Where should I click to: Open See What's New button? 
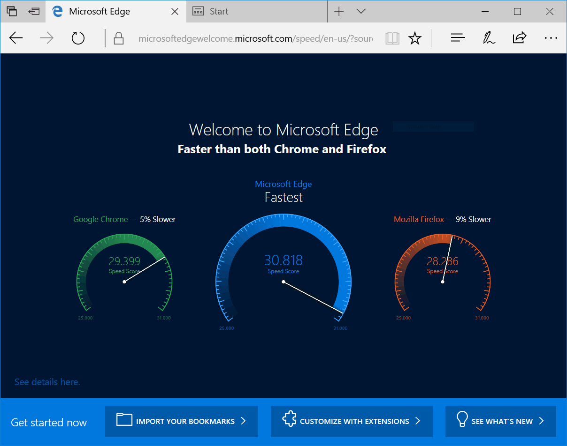click(500, 421)
